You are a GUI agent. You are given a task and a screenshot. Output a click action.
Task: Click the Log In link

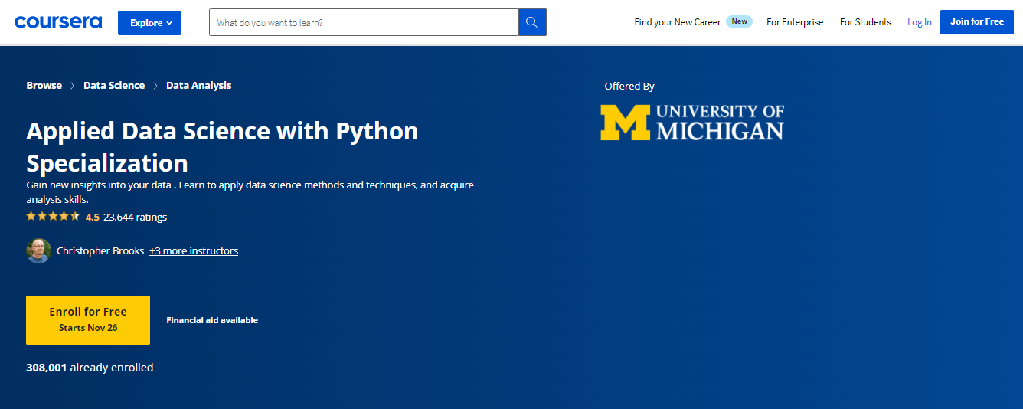920,22
